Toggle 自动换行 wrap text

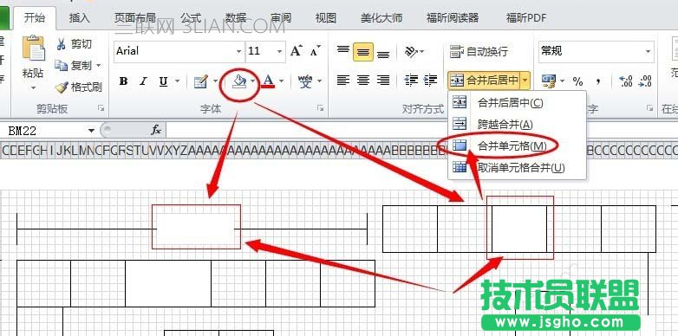tap(479, 52)
